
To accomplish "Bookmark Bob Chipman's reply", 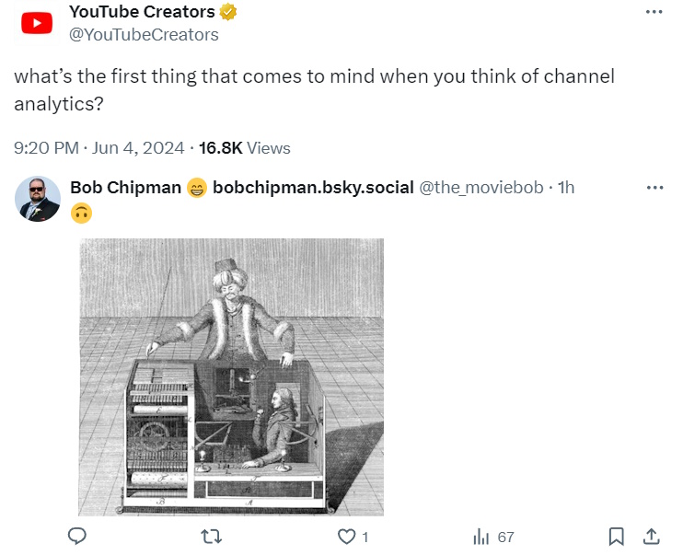I will point(617,536).
